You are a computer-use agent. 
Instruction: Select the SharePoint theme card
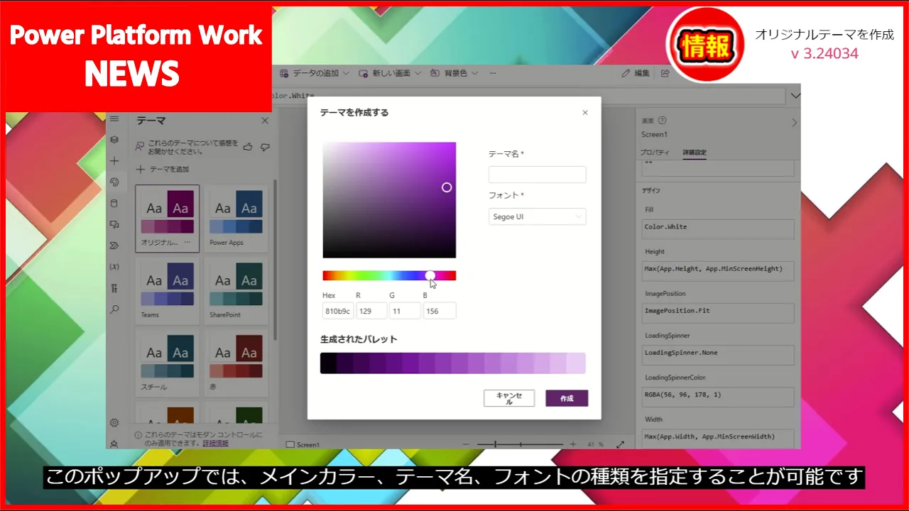[236, 290]
